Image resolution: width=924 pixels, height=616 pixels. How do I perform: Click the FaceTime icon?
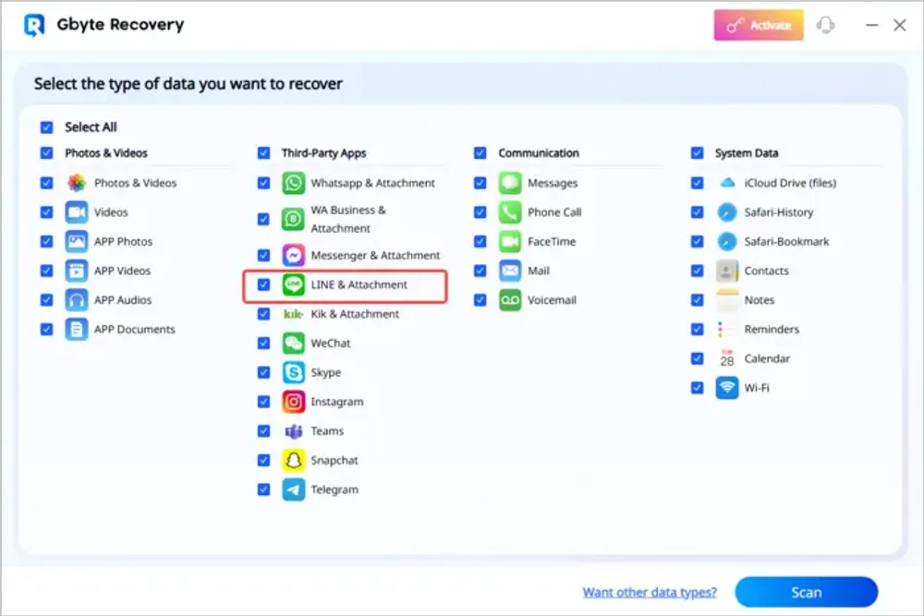pyautogui.click(x=510, y=241)
